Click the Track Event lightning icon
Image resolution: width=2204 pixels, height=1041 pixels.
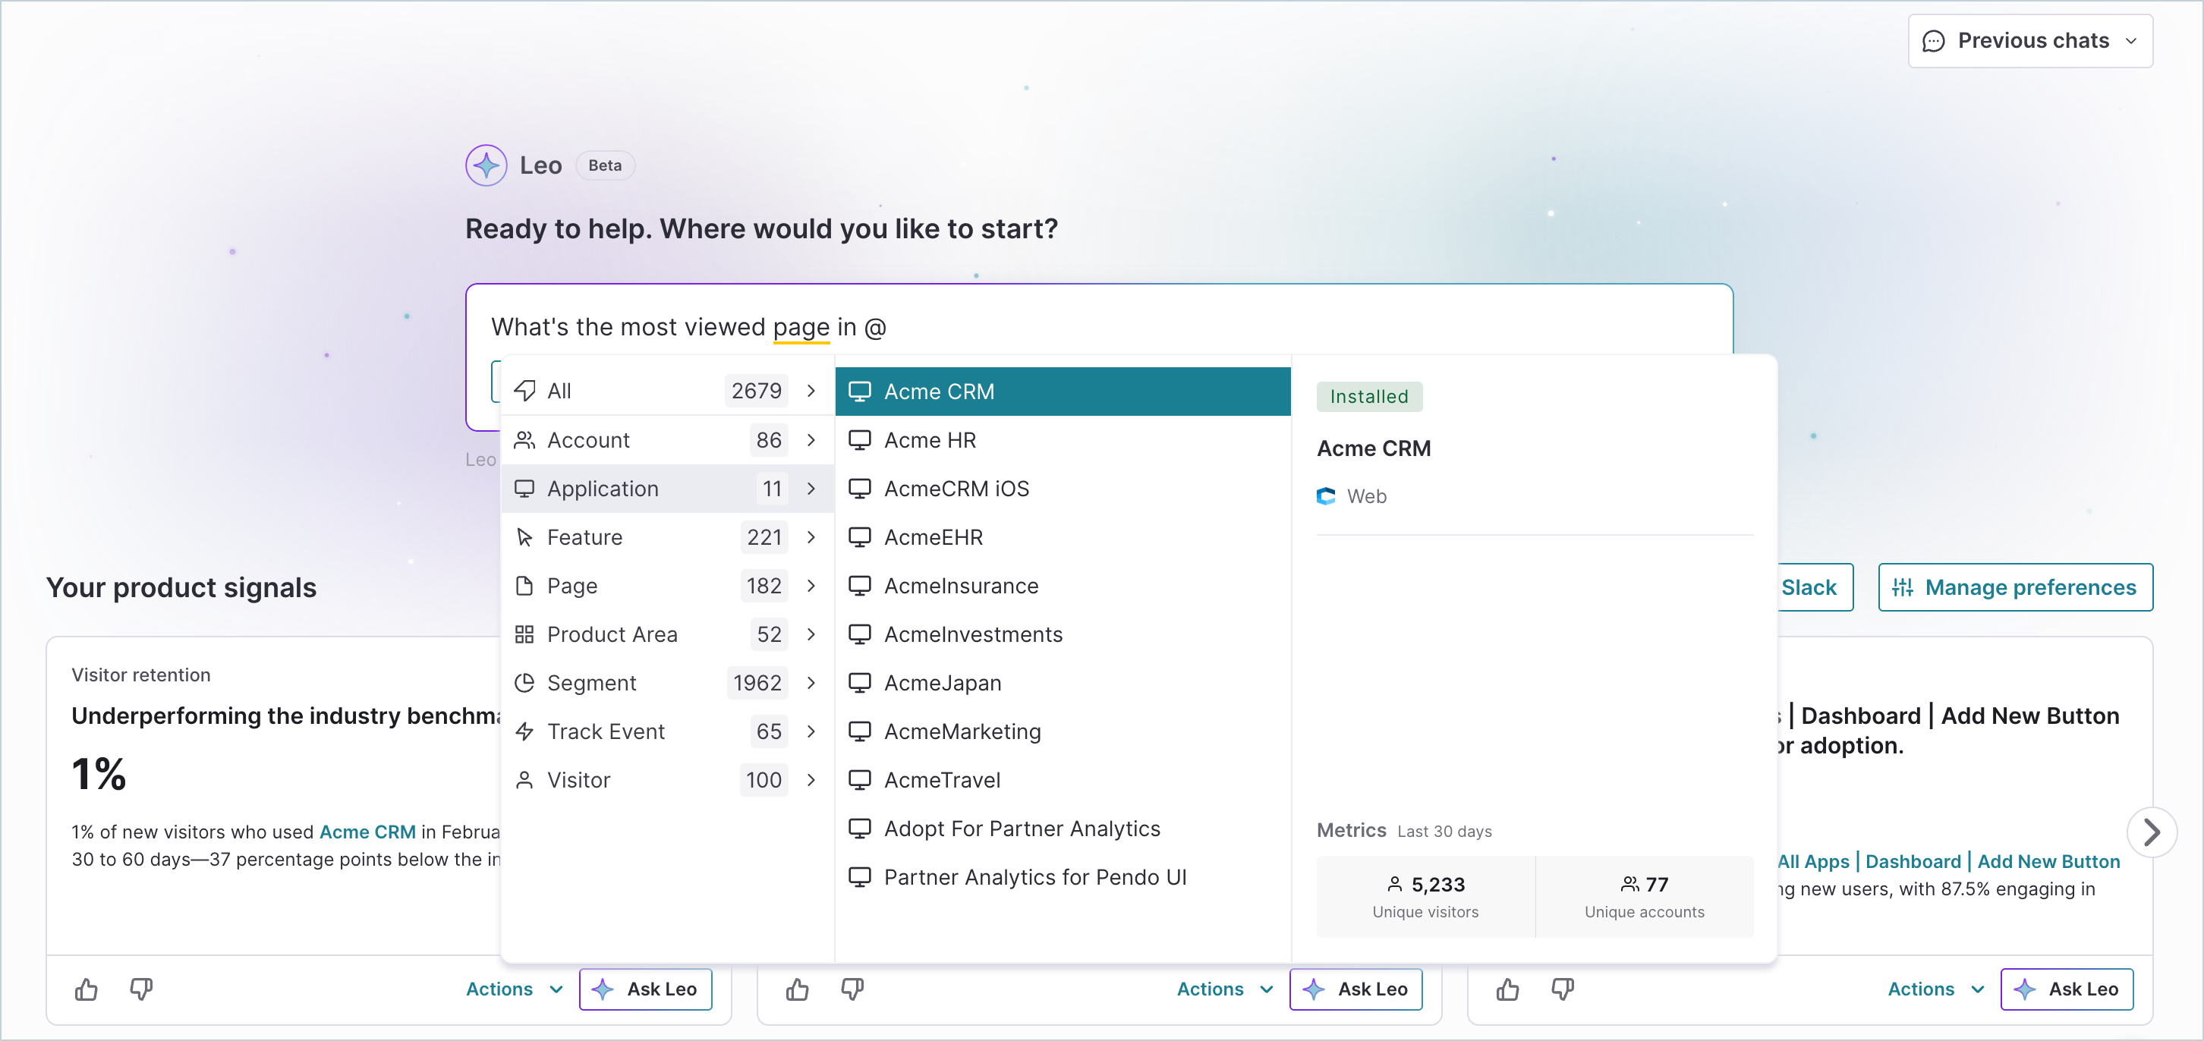pyautogui.click(x=524, y=731)
